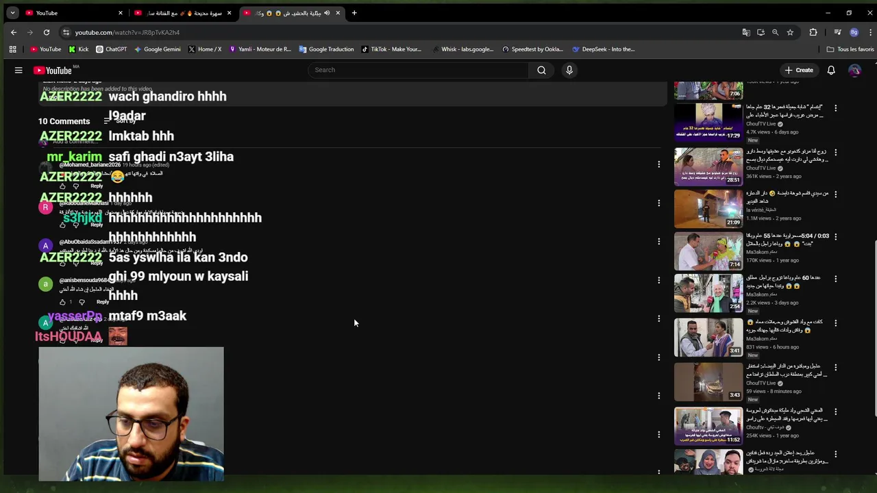This screenshot has width=877, height=493.
Task: Go back with the browser back arrow
Action: pyautogui.click(x=14, y=32)
